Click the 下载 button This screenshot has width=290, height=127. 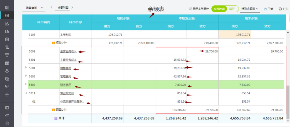[268, 9]
